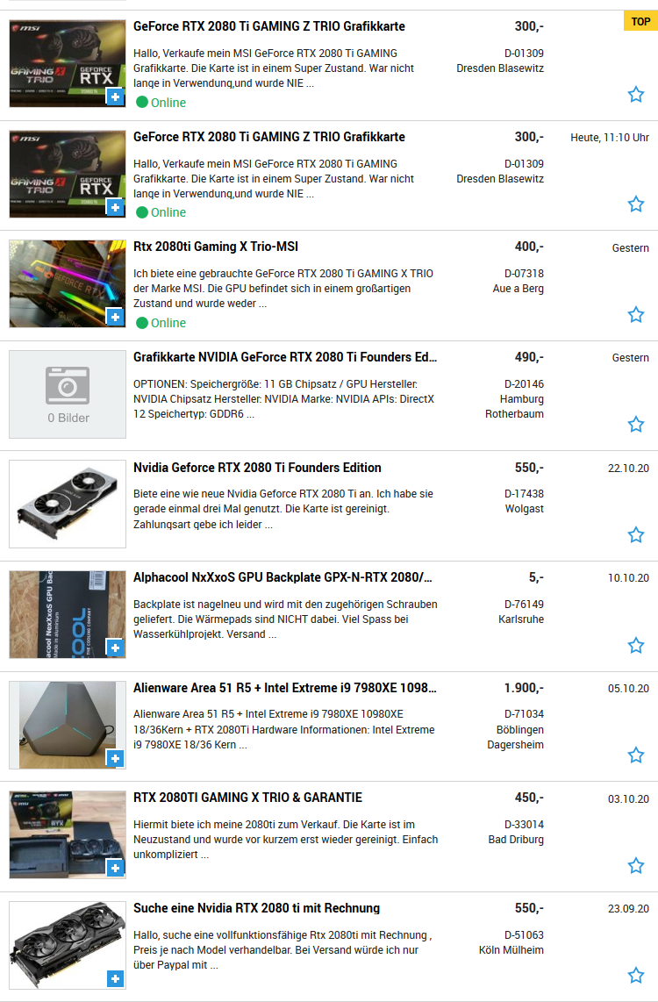Image resolution: width=658 pixels, height=1002 pixels.
Task: Click plus badge on Alienware thumbnail
Action: 115,759
